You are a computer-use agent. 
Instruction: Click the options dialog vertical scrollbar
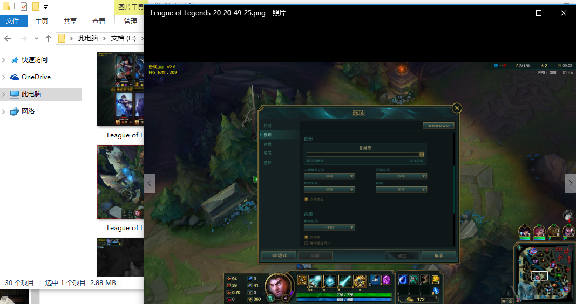click(455, 190)
